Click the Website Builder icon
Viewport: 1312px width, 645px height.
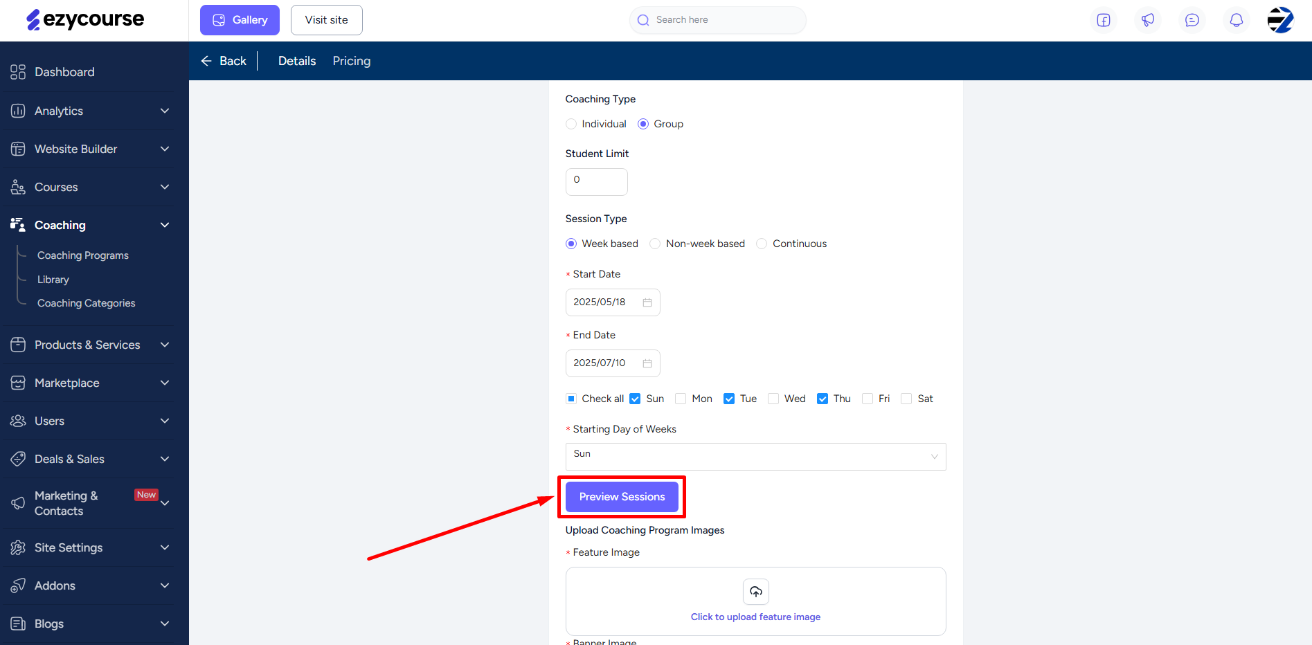coord(18,149)
